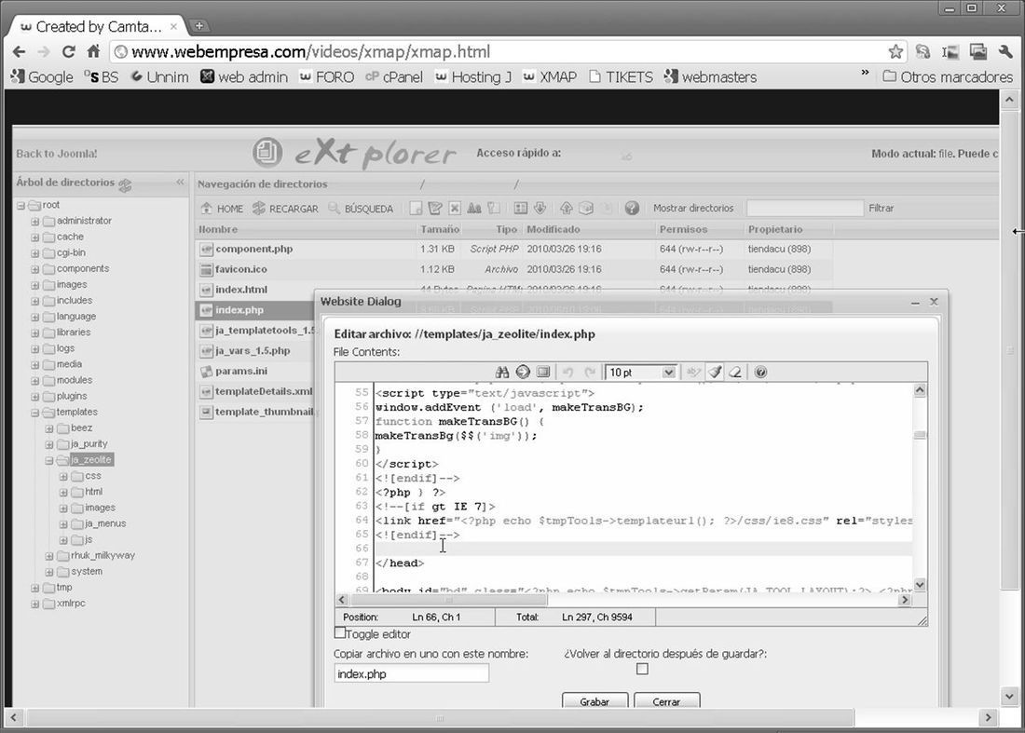
Task: Open the 'FORO' bookmark
Action: pos(327,77)
